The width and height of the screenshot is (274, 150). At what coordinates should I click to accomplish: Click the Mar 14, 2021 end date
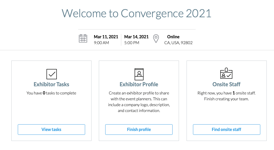136,37
